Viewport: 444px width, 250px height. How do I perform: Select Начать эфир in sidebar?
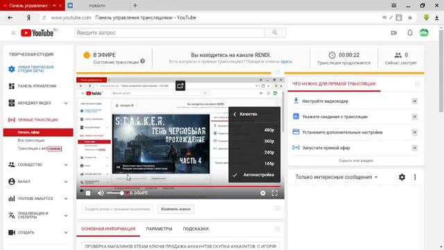(x=38, y=133)
